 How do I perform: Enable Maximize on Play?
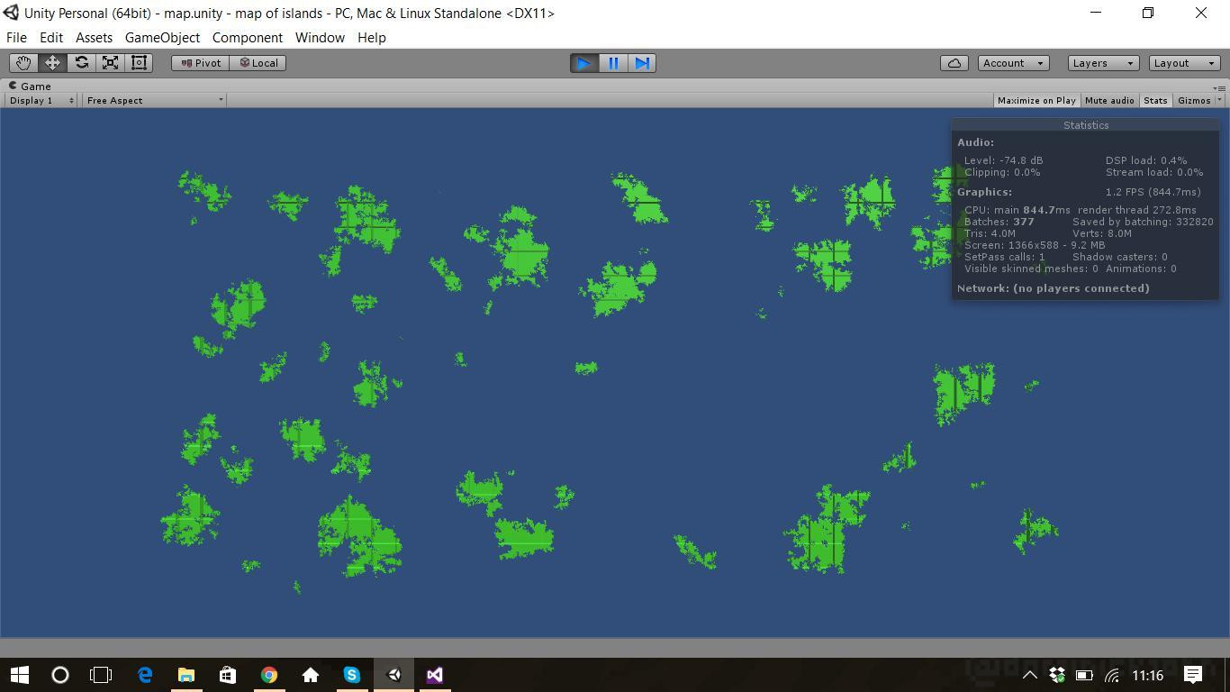(x=1036, y=100)
